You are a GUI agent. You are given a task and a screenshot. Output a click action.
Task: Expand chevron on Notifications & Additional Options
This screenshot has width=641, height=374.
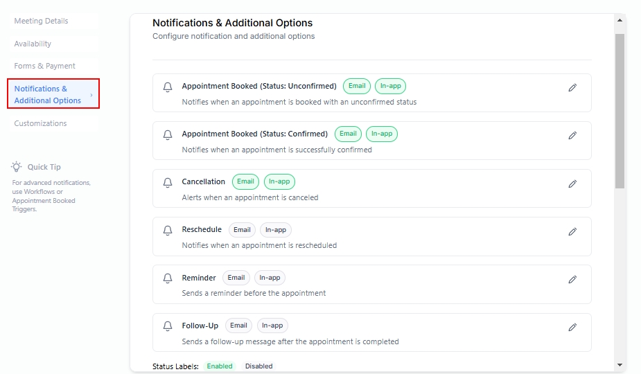click(91, 95)
